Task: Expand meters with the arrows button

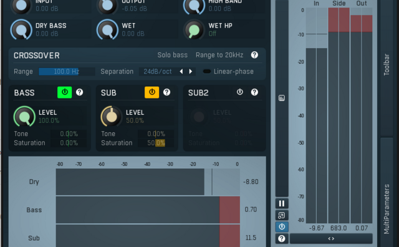Action: (x=331, y=239)
